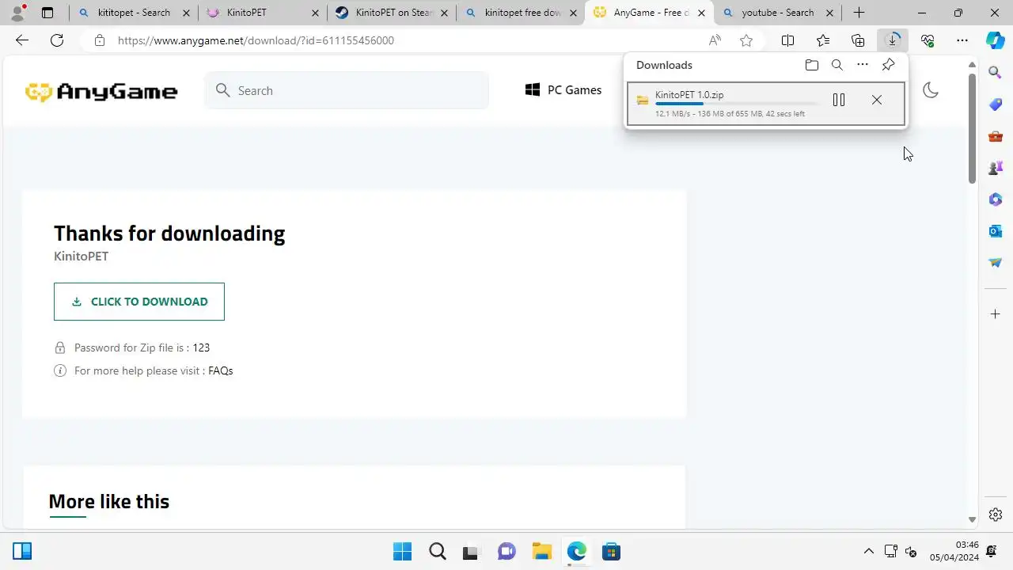Open sidebar Drop paper plane icon

pos(996,263)
